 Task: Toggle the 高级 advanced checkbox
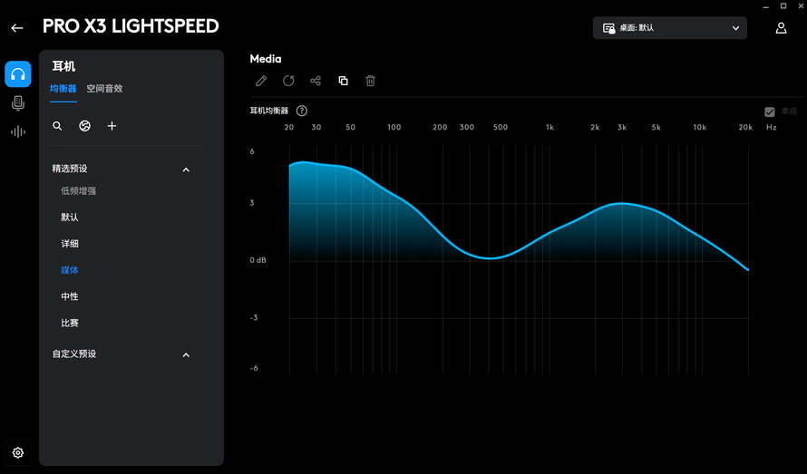click(x=770, y=111)
